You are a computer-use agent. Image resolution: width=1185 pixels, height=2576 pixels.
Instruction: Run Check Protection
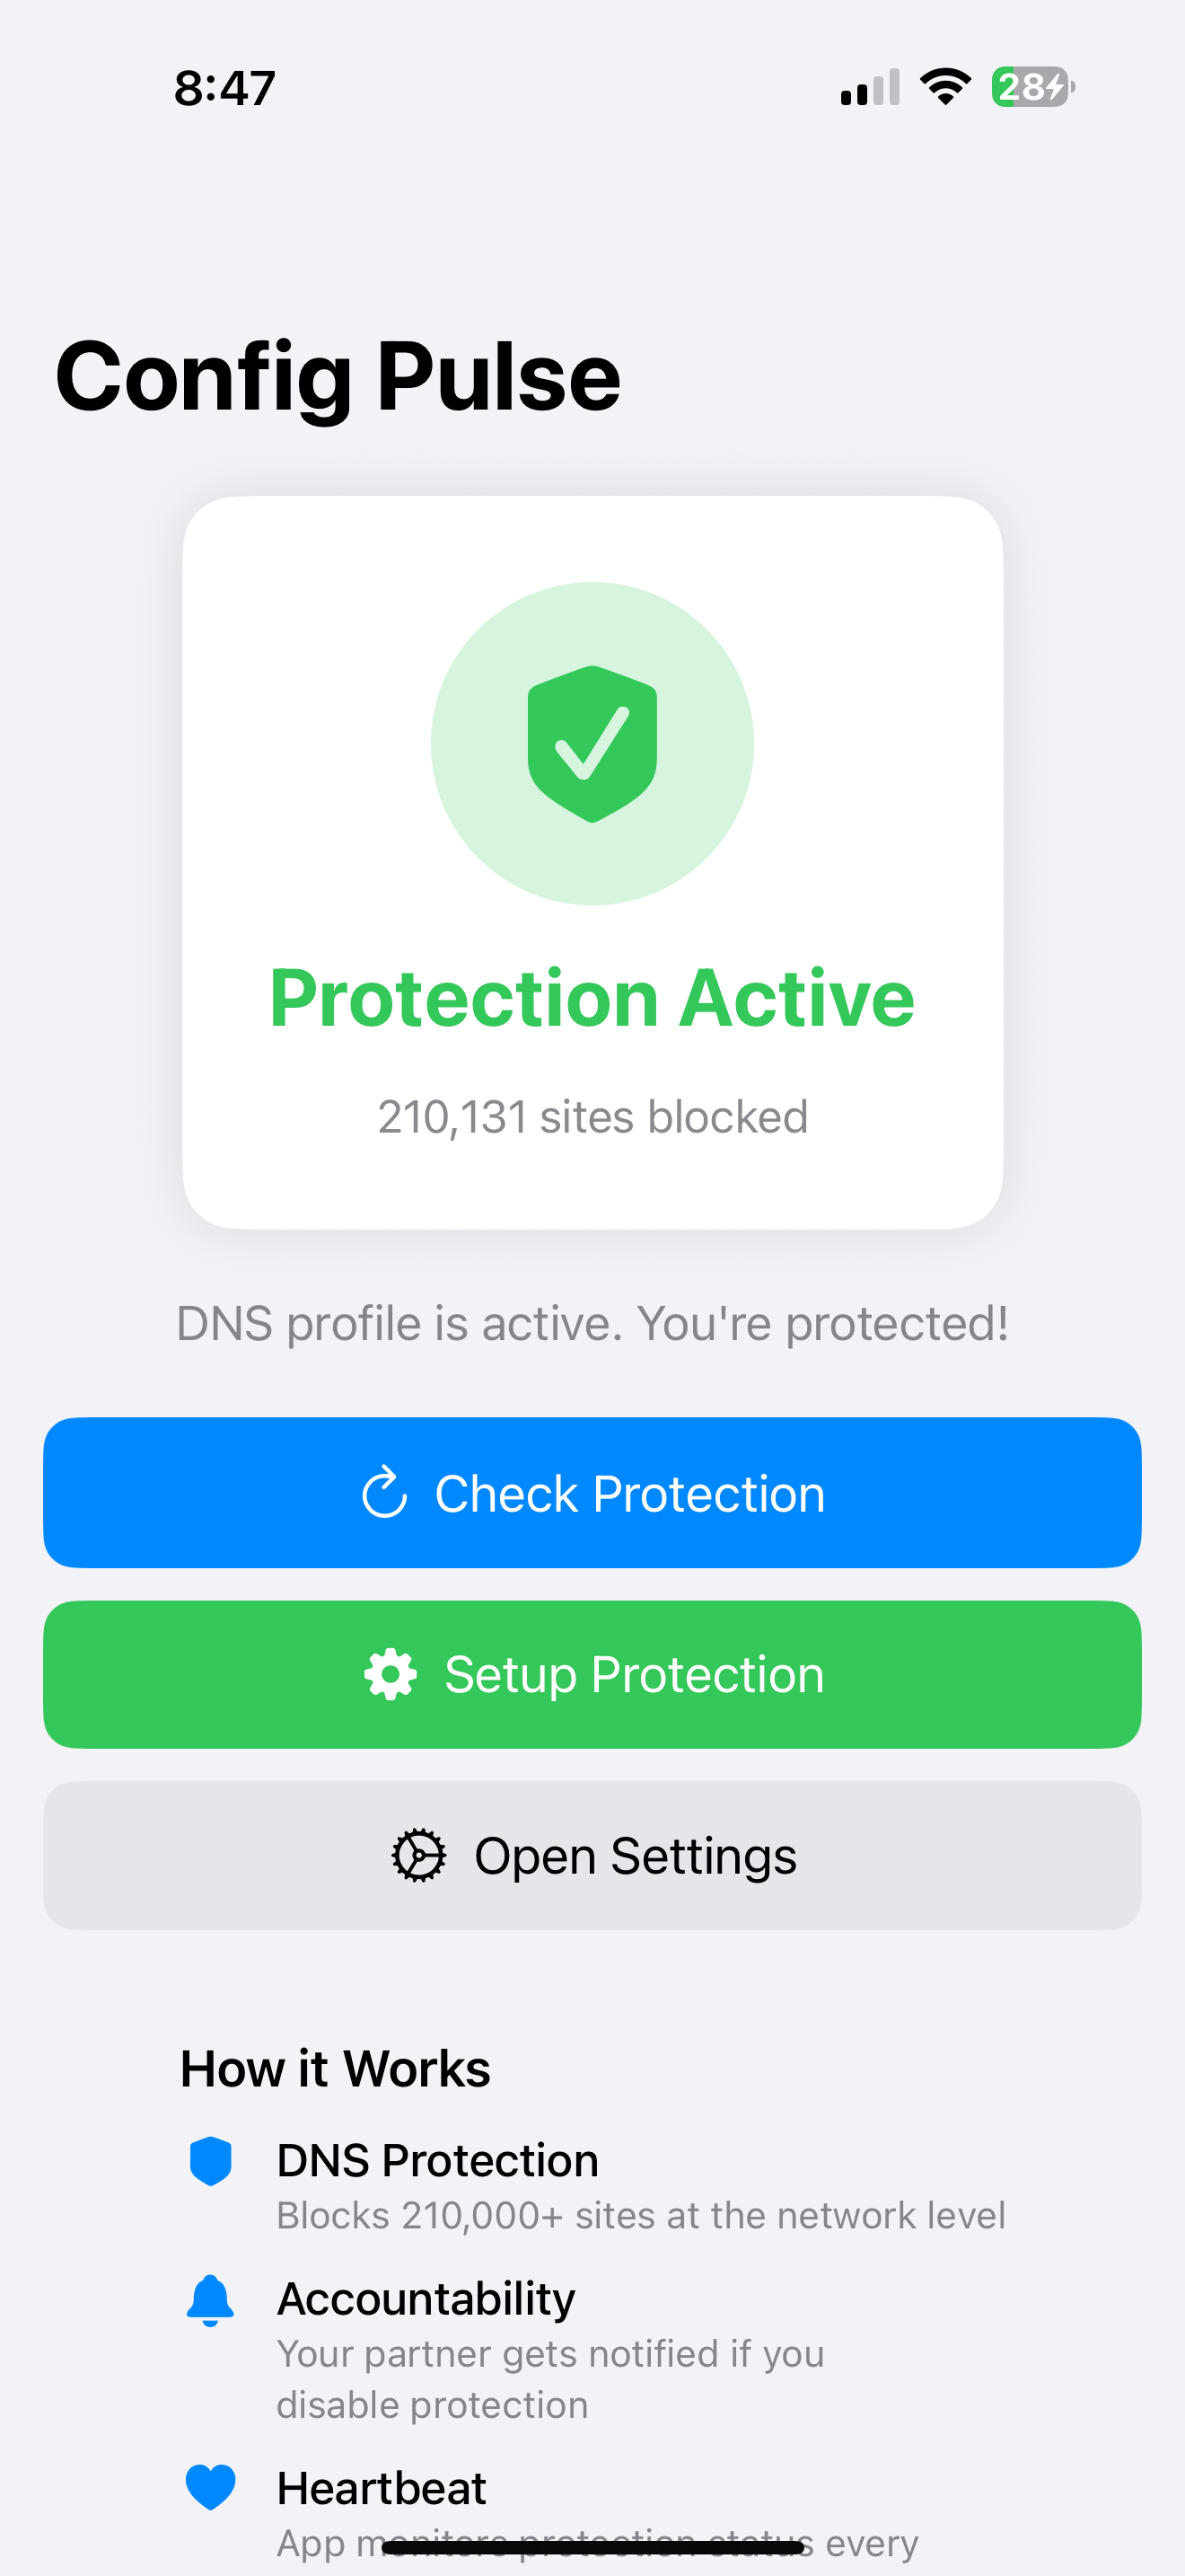coord(592,1493)
